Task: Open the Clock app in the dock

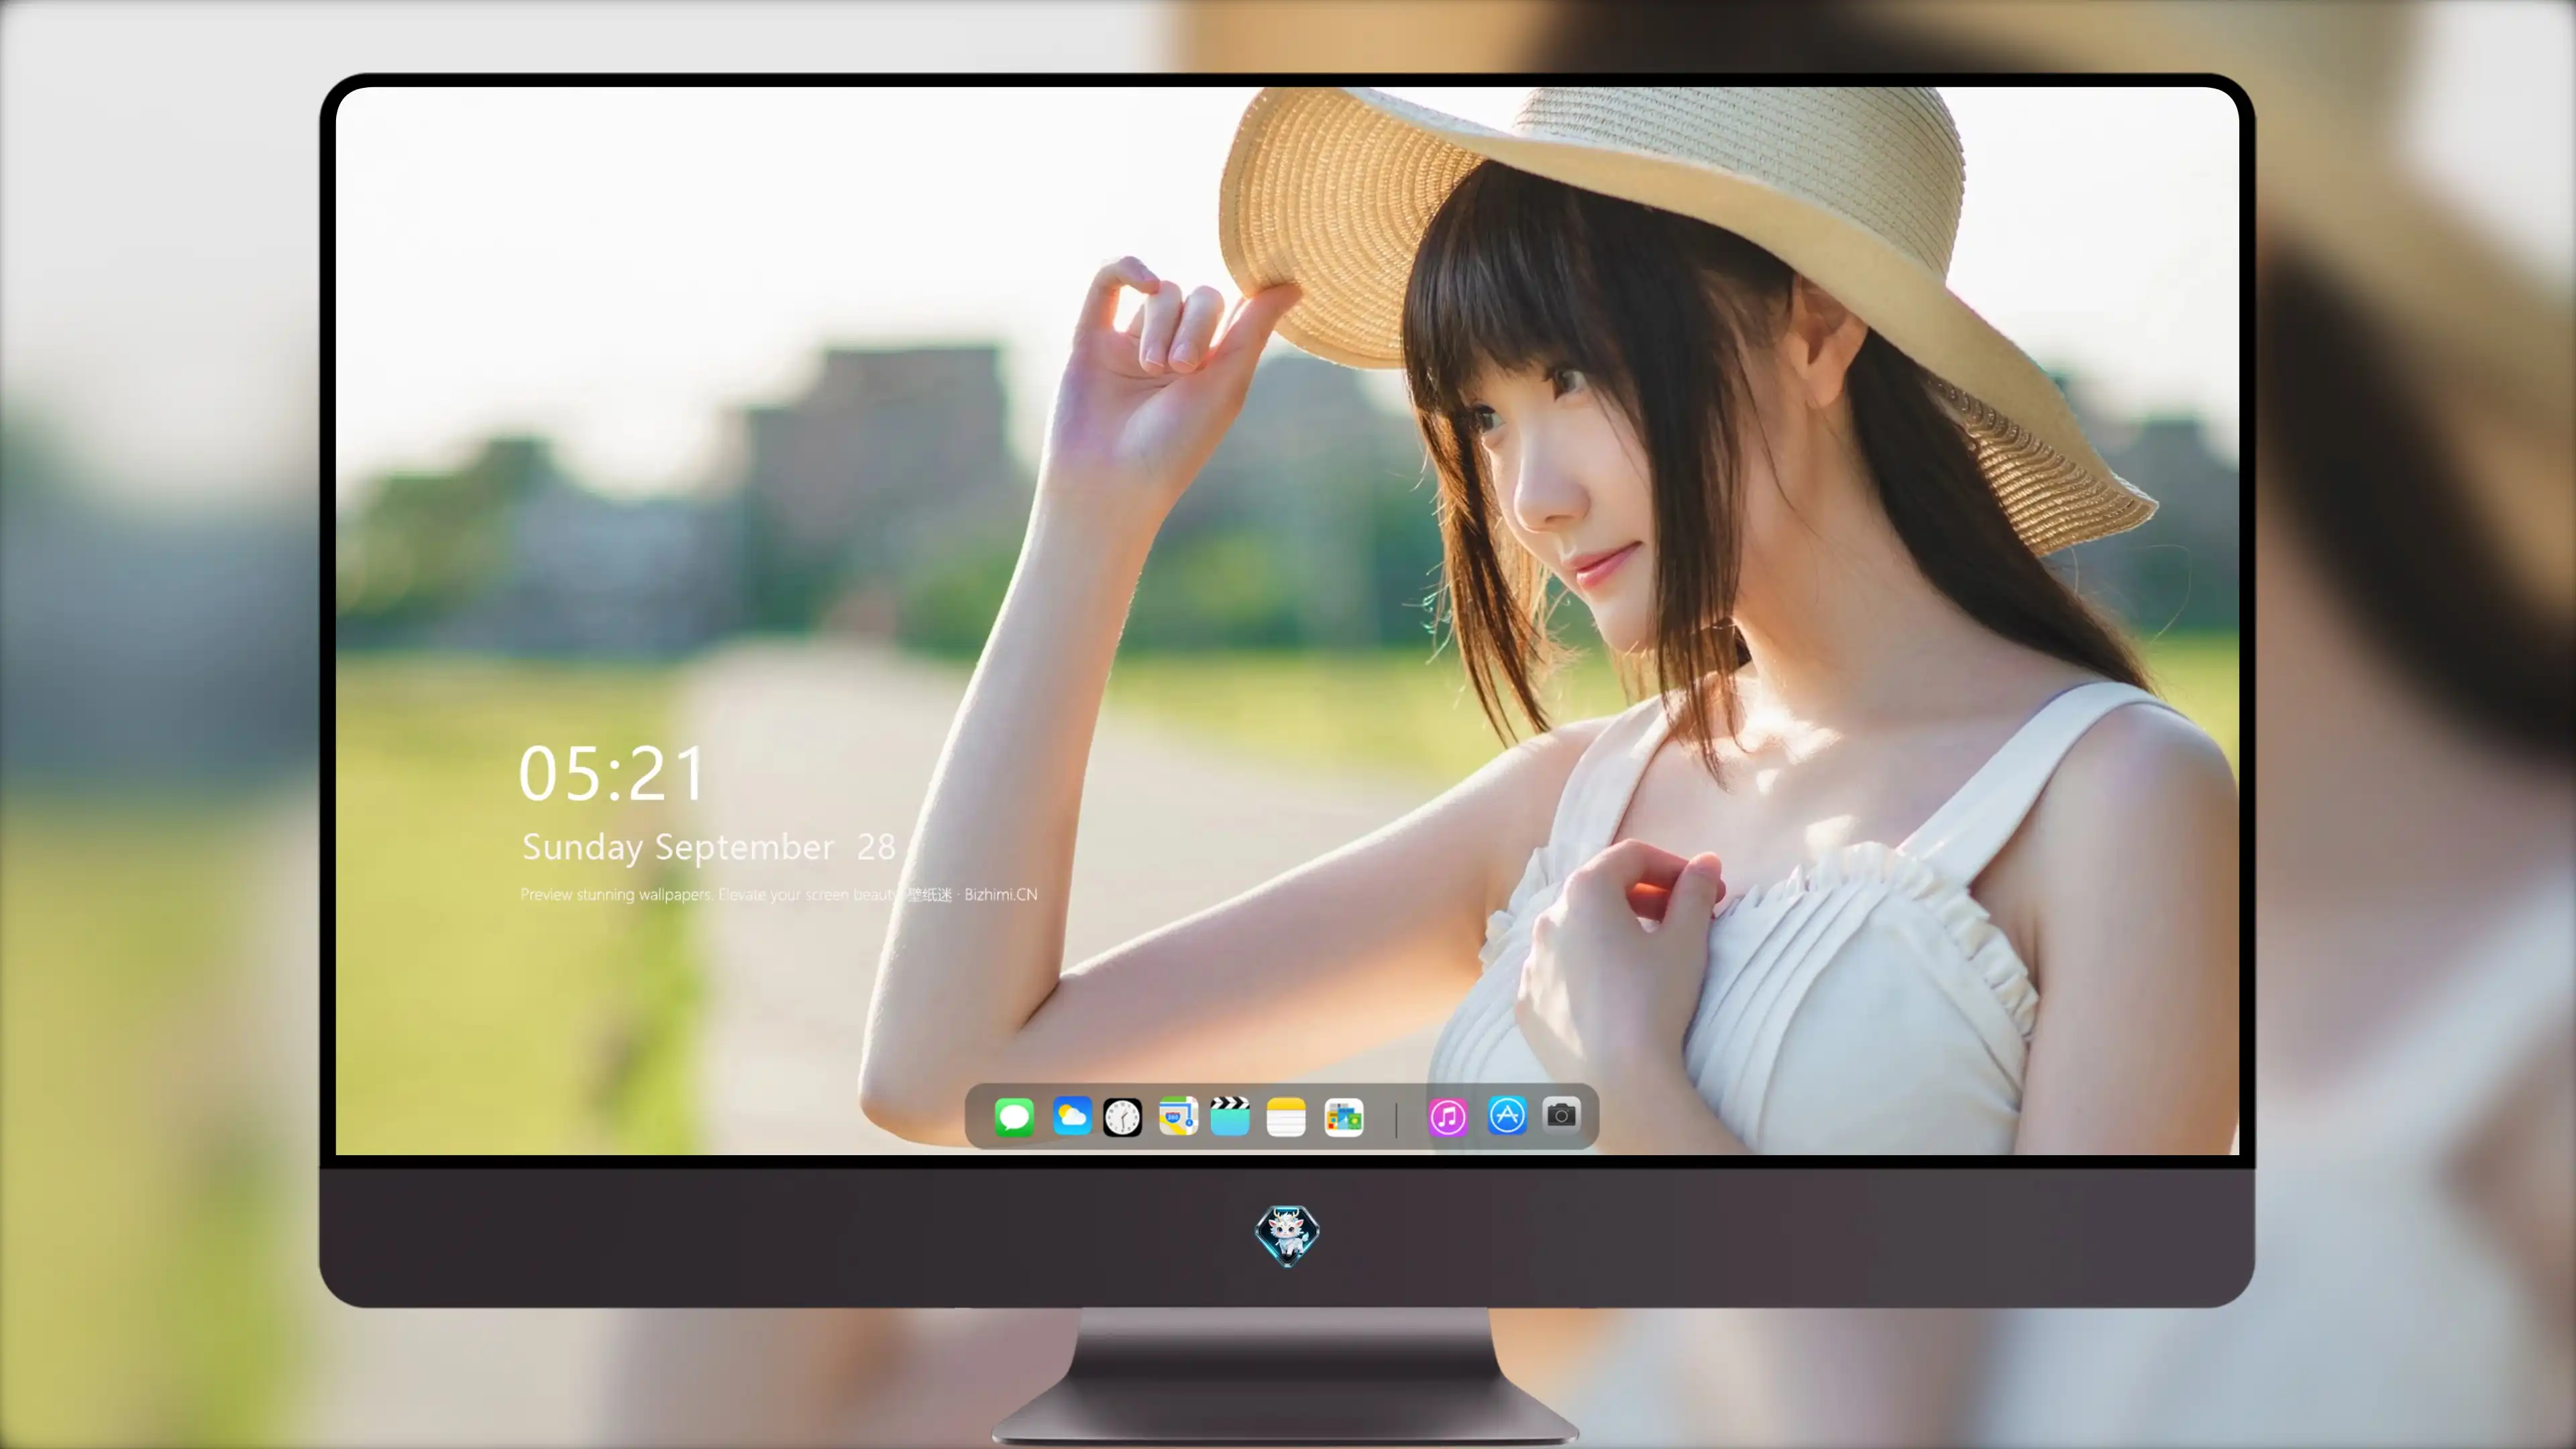Action: click(1122, 1117)
